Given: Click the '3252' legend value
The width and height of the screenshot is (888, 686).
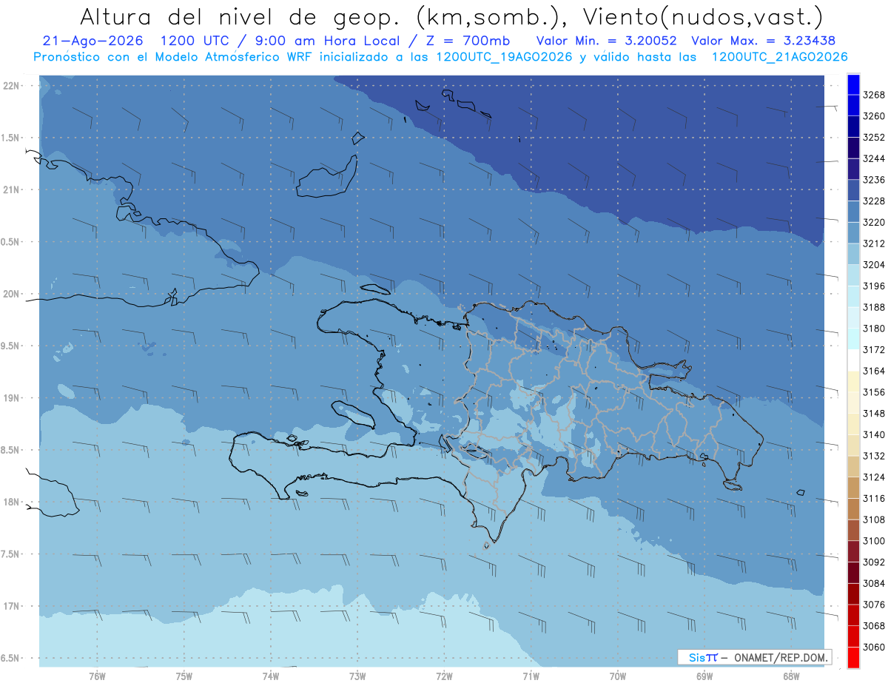Looking at the screenshot, I should point(874,138).
